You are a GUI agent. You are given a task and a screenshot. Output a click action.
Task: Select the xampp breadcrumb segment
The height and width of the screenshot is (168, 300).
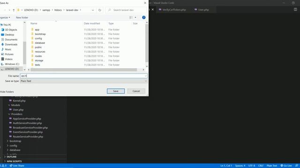tap(46, 10)
